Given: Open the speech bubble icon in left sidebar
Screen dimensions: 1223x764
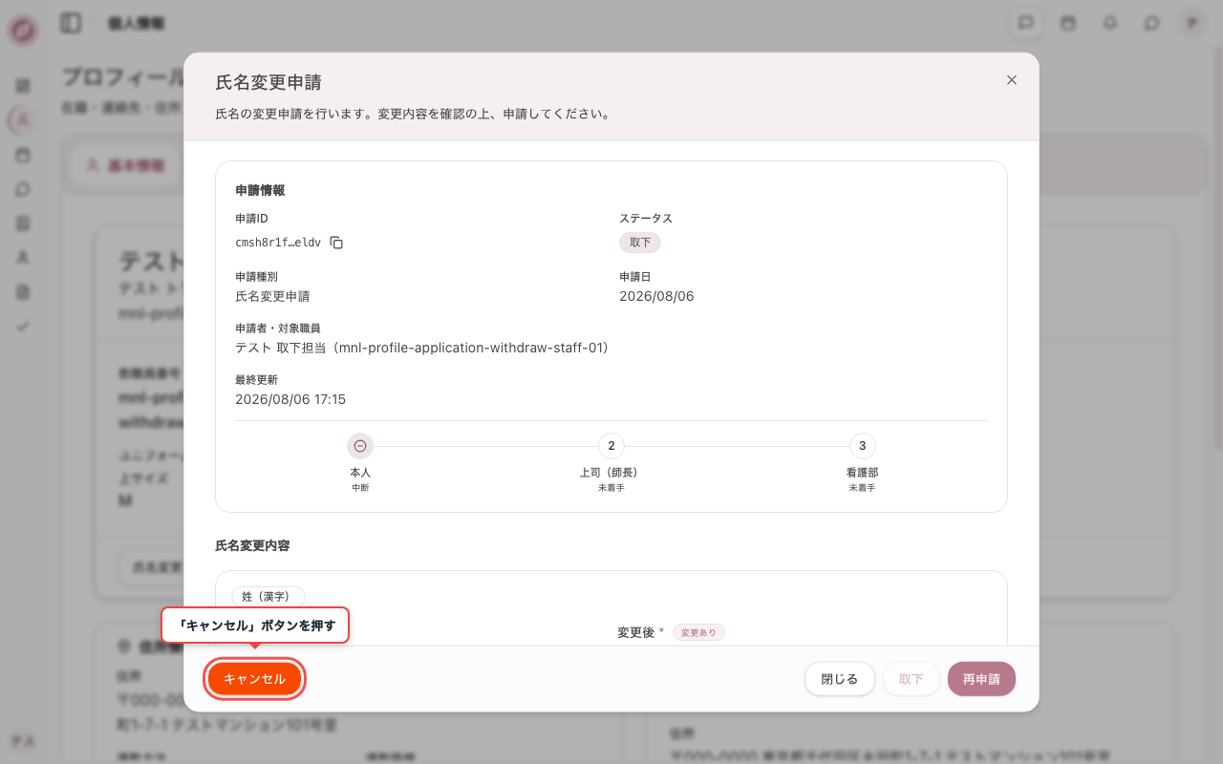Looking at the screenshot, I should click(23, 189).
